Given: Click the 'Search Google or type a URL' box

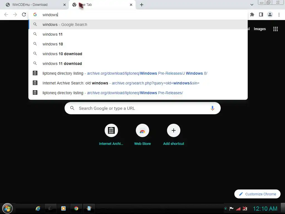Looking at the screenshot, I should pos(142,108).
